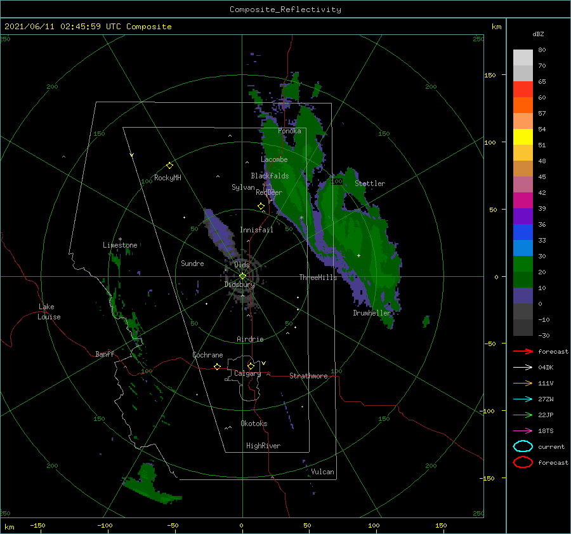Click the Okotoks label
Screen dimensions: 571x534
254,423
